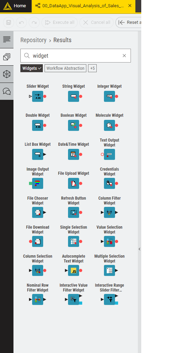Select the Text Output Widget node icon
This screenshot has height=353, width=182.
click(109, 154)
